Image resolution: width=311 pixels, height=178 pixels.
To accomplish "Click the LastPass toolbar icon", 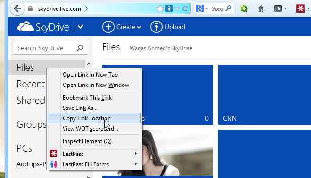I will tap(301, 8).
